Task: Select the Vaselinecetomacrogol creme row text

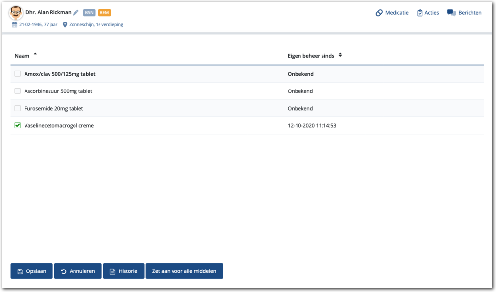Action: tap(59, 126)
